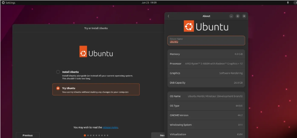Click the Next button in the installer
Screen dimensions: 297x138
158,135
